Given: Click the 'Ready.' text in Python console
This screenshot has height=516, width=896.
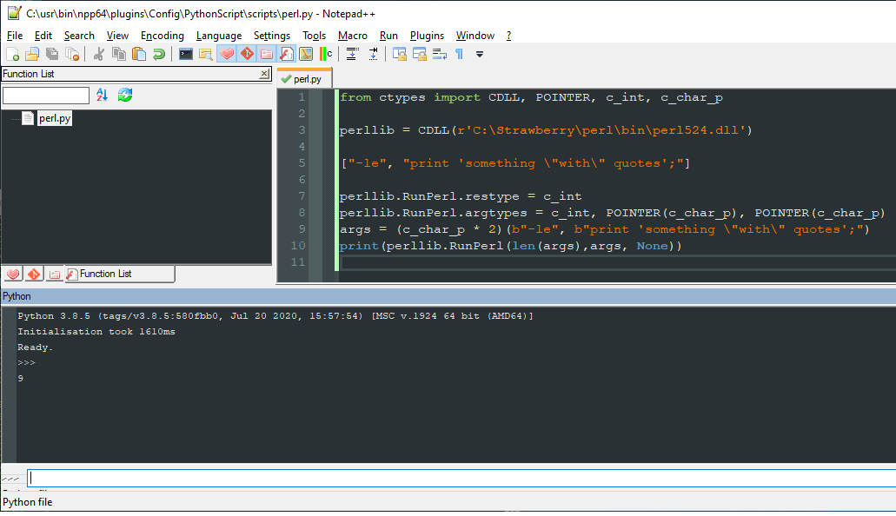Looking at the screenshot, I should (x=35, y=347).
